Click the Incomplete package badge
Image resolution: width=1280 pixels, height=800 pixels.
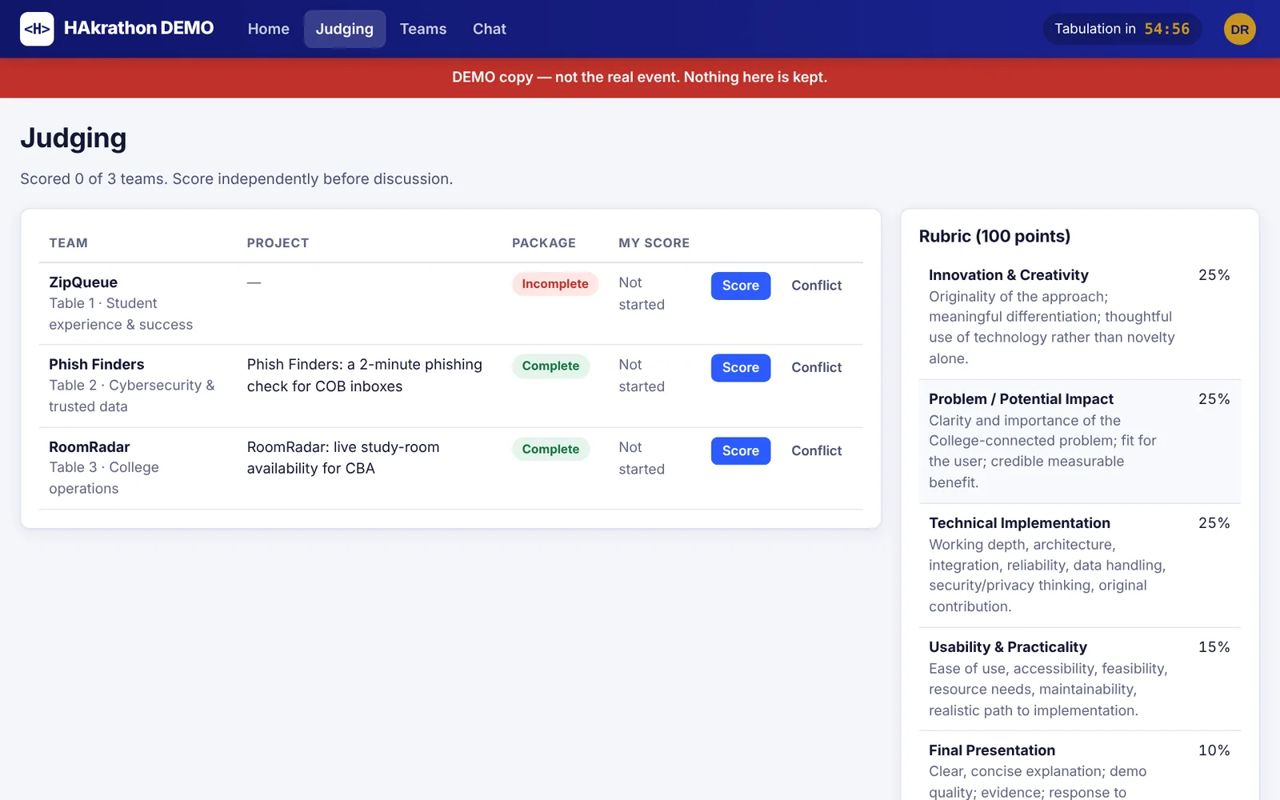pos(554,284)
